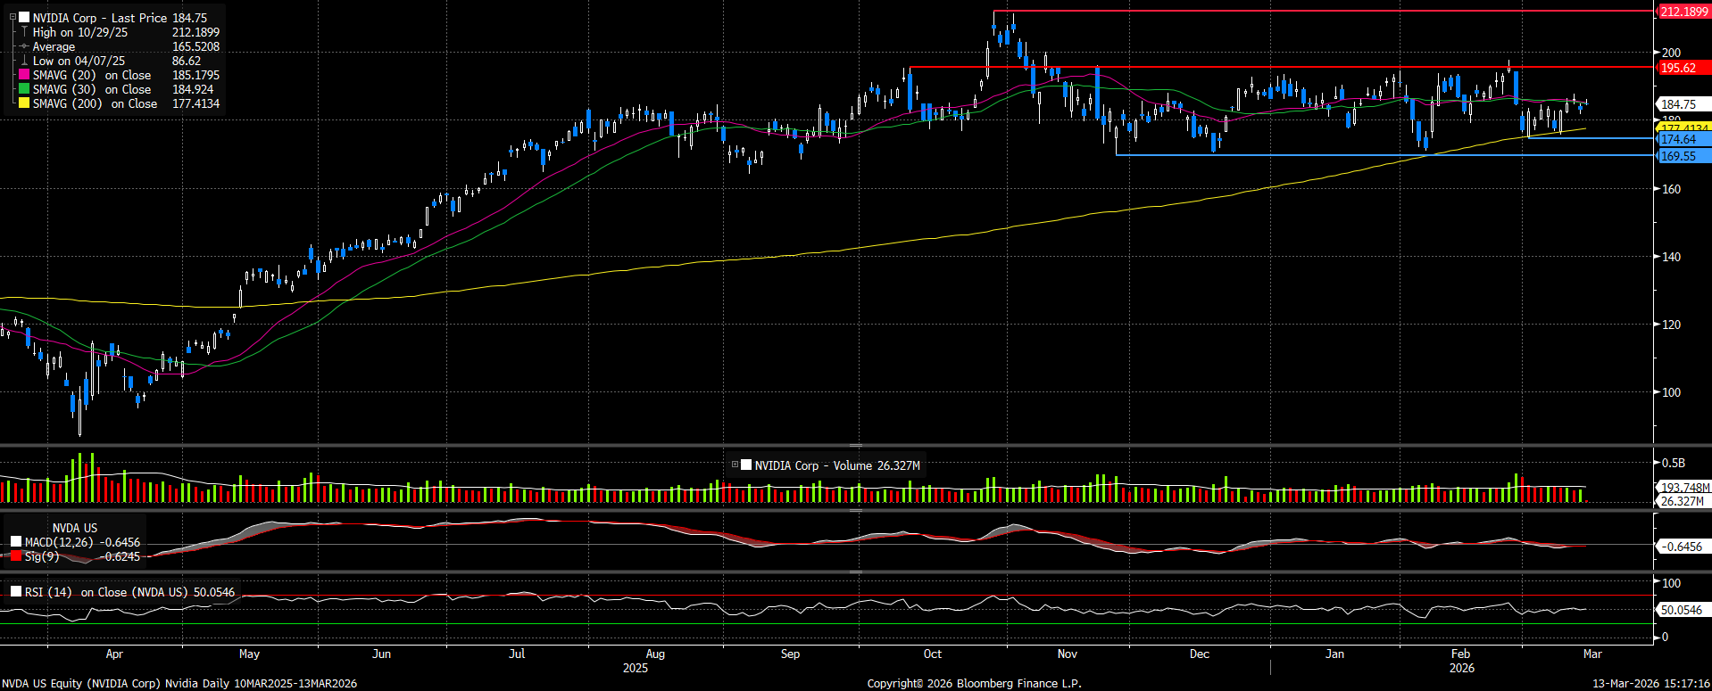1712x691 pixels.
Task: Select the 212.1899 red price level tag
Action: tap(1683, 12)
